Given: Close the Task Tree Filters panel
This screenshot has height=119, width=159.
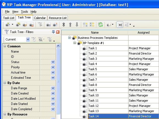Looking at the screenshot, I should click(58, 32).
